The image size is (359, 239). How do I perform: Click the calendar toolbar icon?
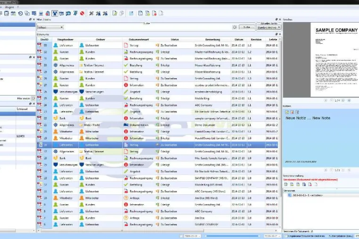(13, 13)
